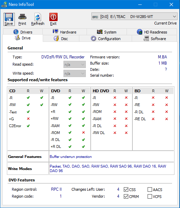Click the Print button label
This screenshot has height=208, width=180.
(22, 23)
